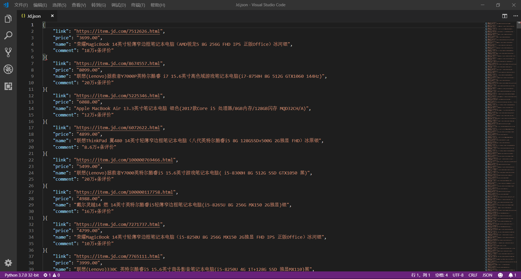The image size is (521, 279).
Task: Click the VS Code logo in title bar
Action: pyautogui.click(x=6, y=5)
